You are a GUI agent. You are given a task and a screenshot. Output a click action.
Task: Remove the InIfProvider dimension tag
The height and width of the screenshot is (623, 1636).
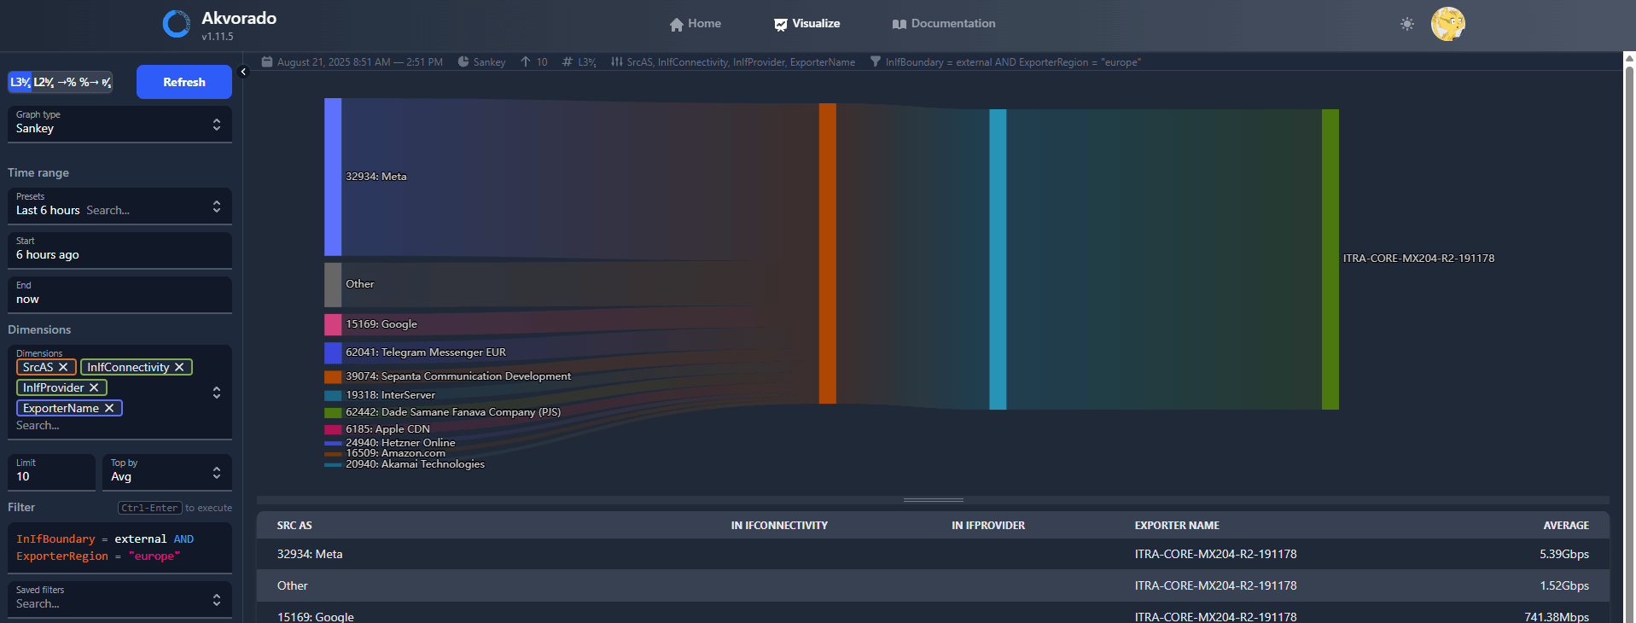[94, 387]
